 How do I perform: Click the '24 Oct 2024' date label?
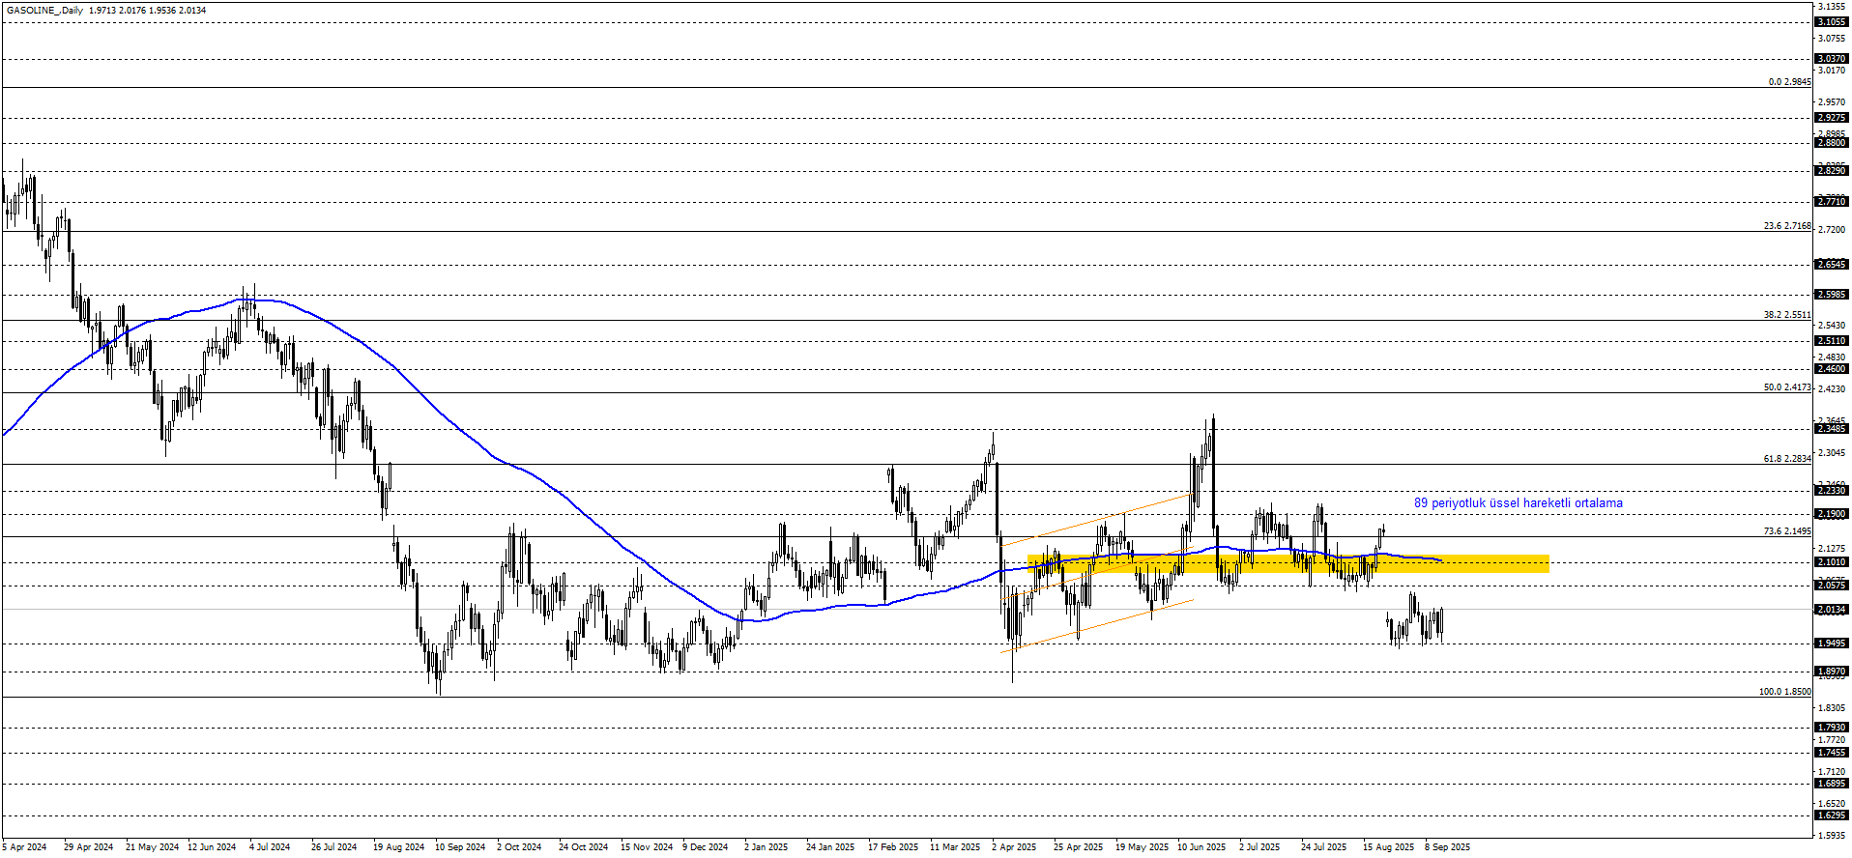pos(583,847)
